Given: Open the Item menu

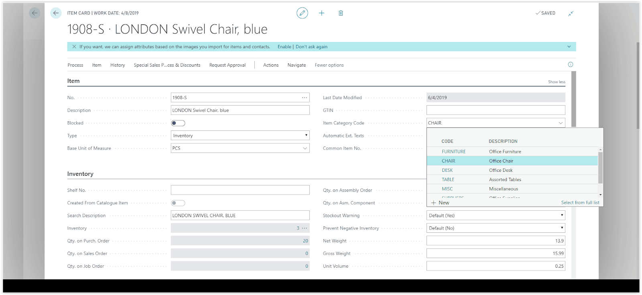Looking at the screenshot, I should coord(97,65).
